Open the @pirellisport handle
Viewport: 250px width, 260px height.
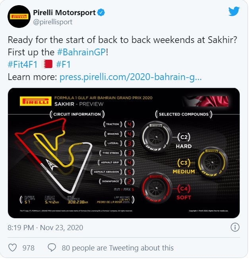point(53,22)
